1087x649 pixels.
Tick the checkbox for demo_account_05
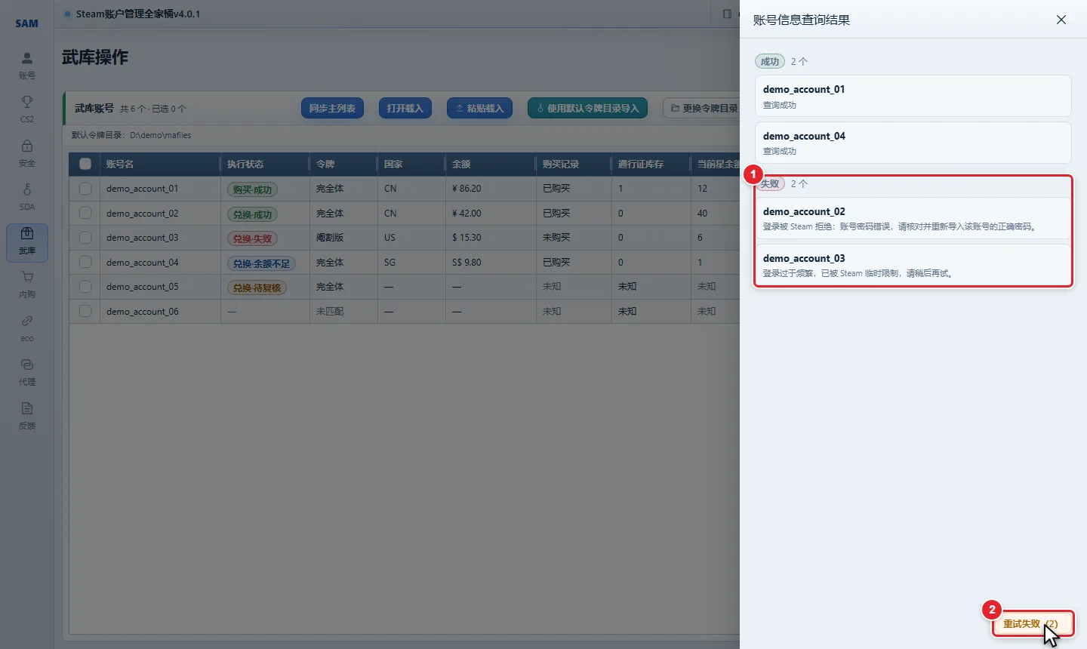click(x=85, y=287)
